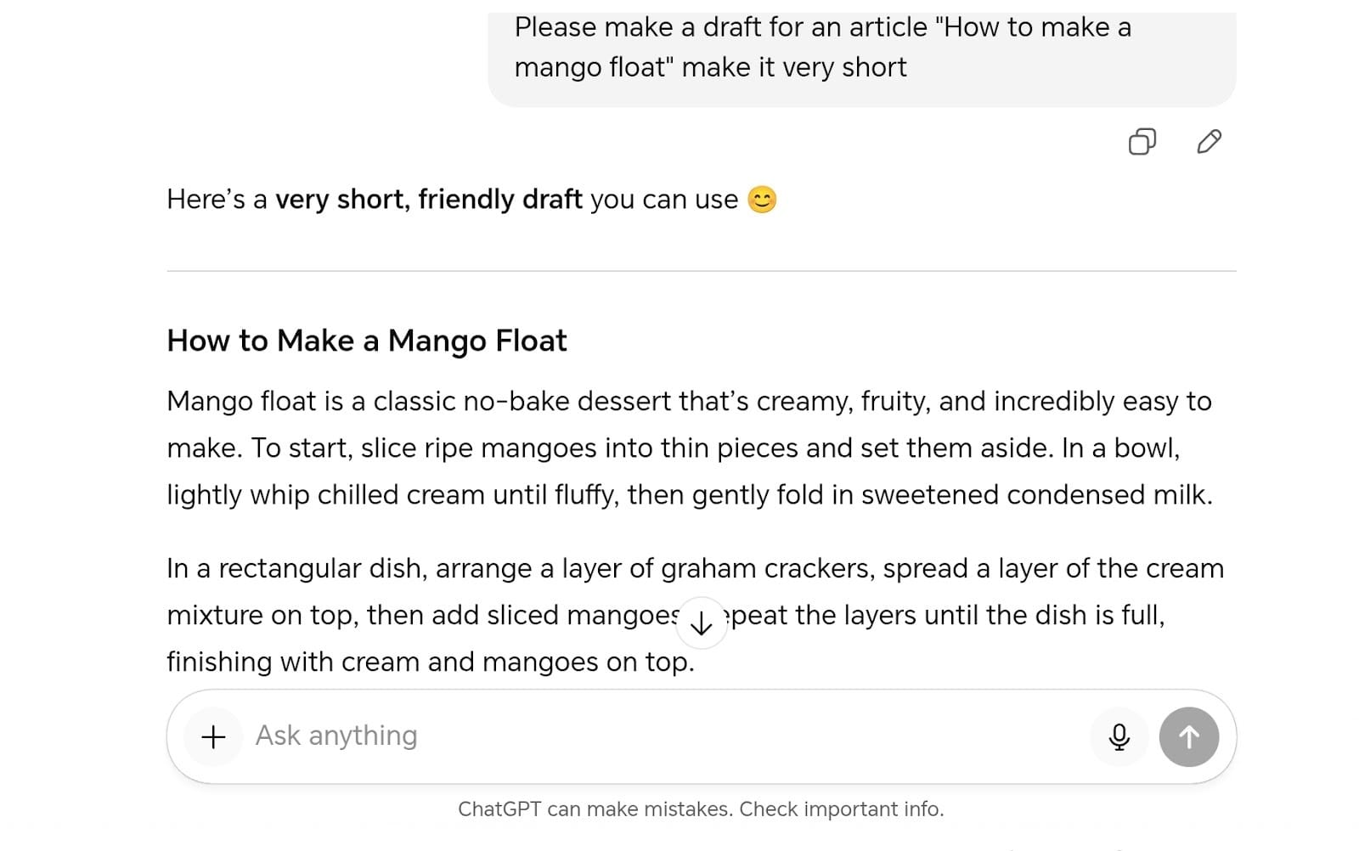
Task: Click "Here's a" at the response start
Action: [x=217, y=200]
